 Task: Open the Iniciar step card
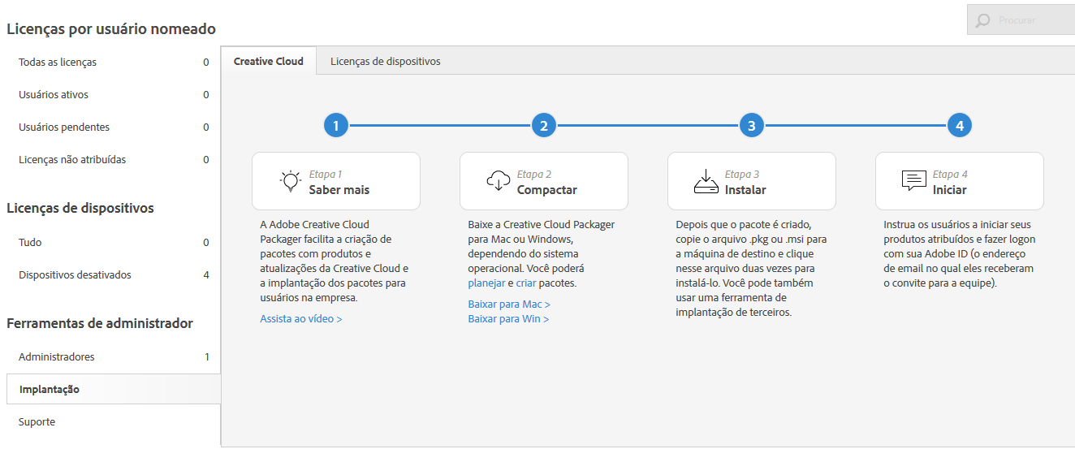(960, 181)
